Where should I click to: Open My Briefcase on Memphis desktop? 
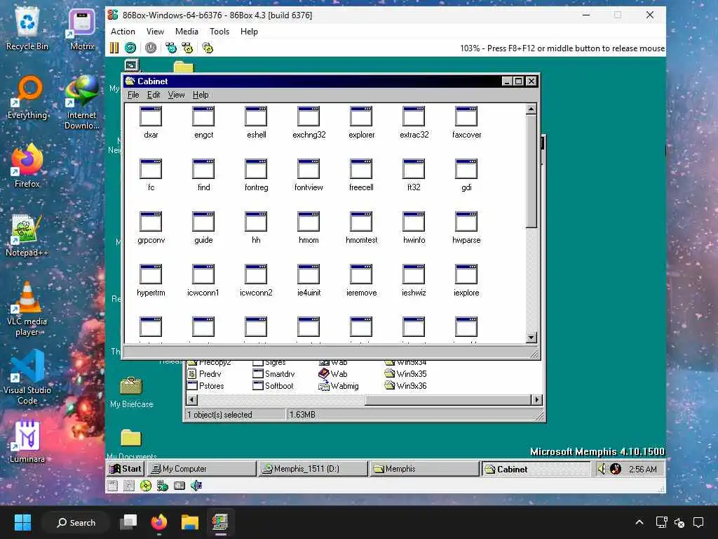pyautogui.click(x=131, y=392)
